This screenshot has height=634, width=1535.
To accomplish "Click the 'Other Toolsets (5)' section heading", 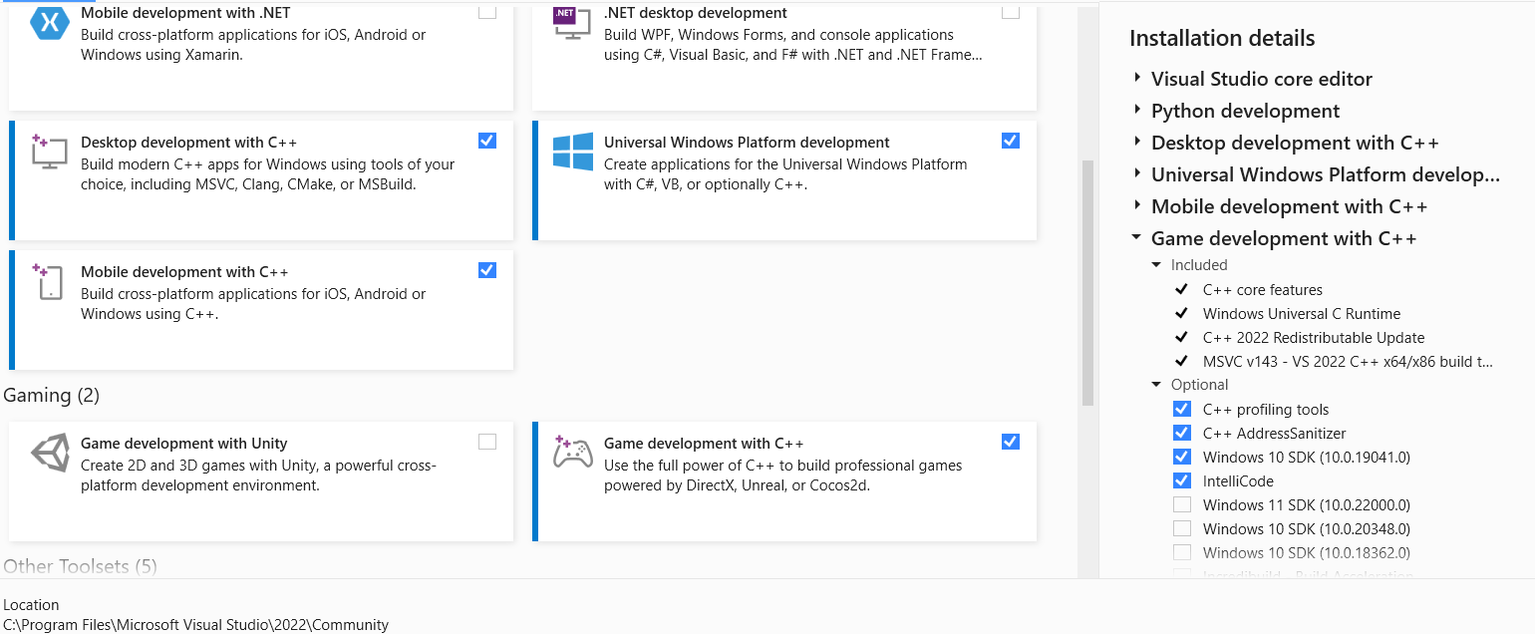I will click(x=80, y=566).
